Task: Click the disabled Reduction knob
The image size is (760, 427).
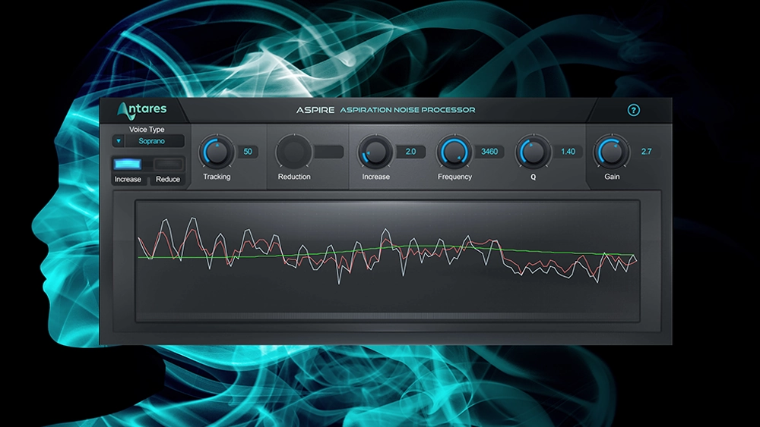Action: click(x=293, y=152)
